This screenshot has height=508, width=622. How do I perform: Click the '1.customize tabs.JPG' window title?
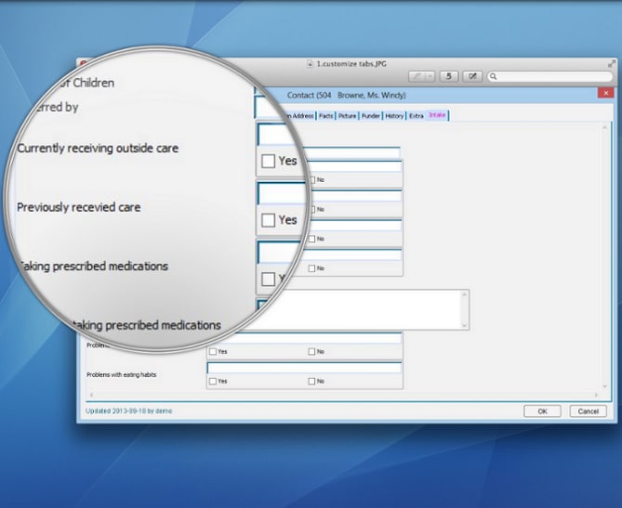351,64
